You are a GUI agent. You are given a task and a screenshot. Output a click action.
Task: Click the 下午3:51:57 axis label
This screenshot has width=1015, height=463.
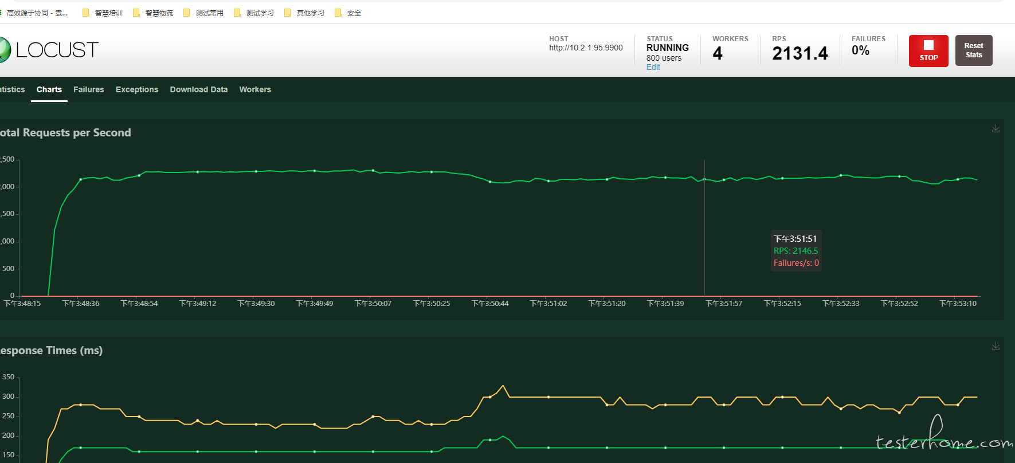724,303
